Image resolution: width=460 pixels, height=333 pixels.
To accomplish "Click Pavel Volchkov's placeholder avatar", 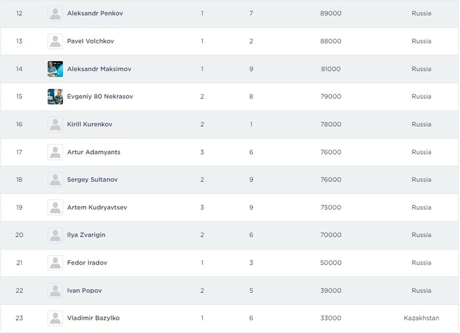I will (x=55, y=41).
